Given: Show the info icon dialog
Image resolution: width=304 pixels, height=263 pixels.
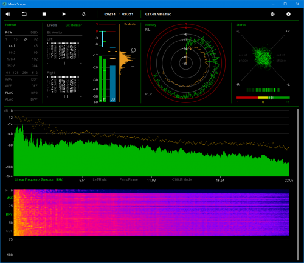Looking at the screenshot, I should point(288,14).
